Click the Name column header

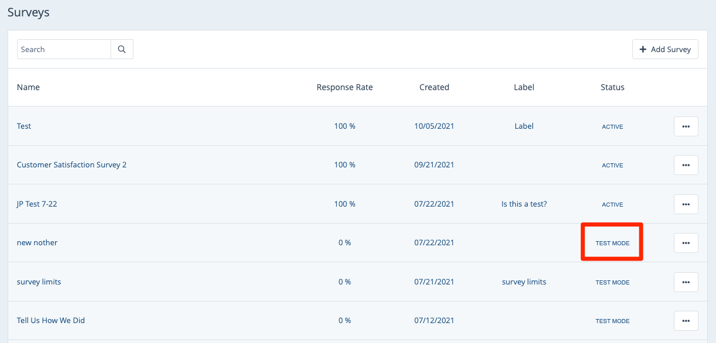tap(28, 87)
